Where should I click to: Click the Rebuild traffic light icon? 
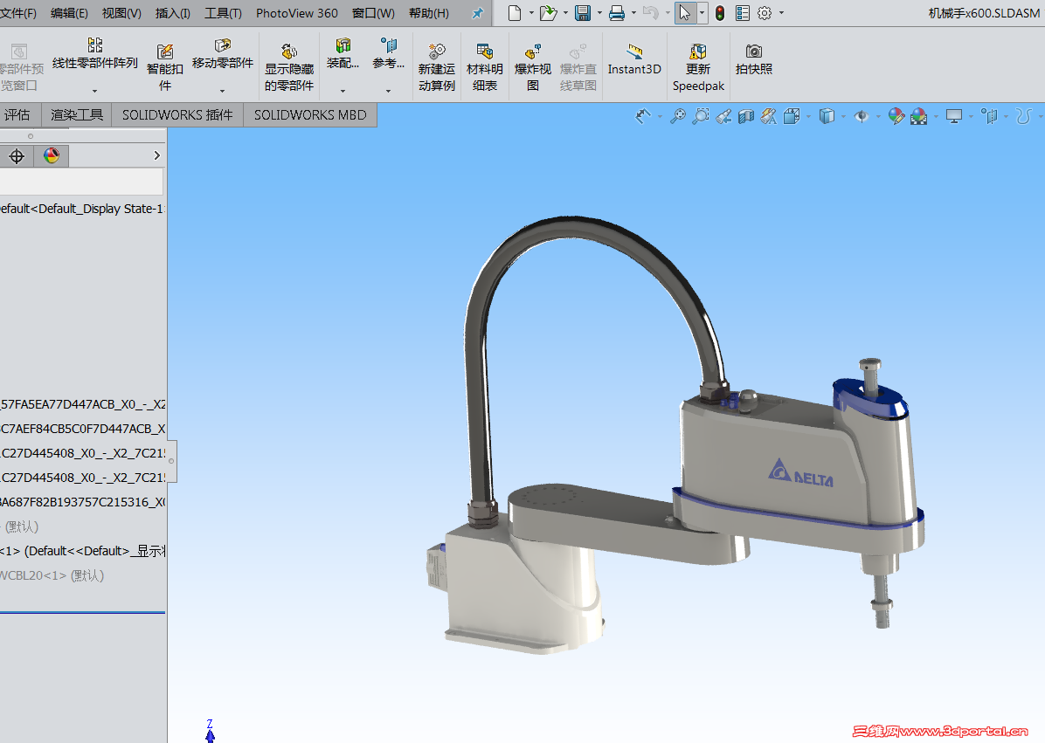720,12
